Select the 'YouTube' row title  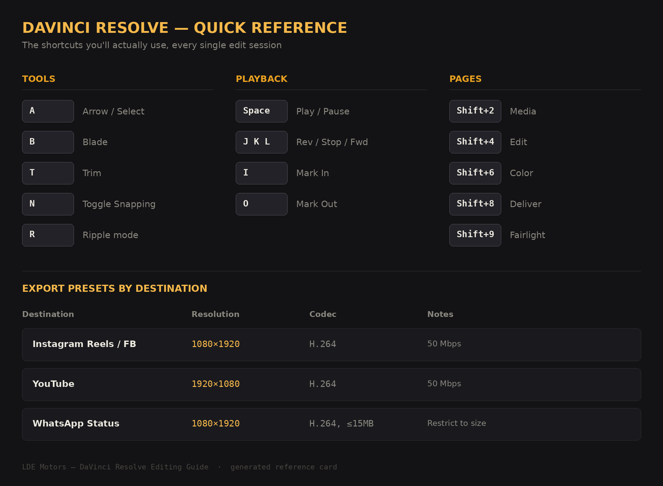53,384
